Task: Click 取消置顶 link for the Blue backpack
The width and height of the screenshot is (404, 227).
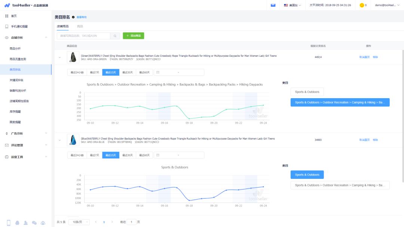Action: [364, 140]
